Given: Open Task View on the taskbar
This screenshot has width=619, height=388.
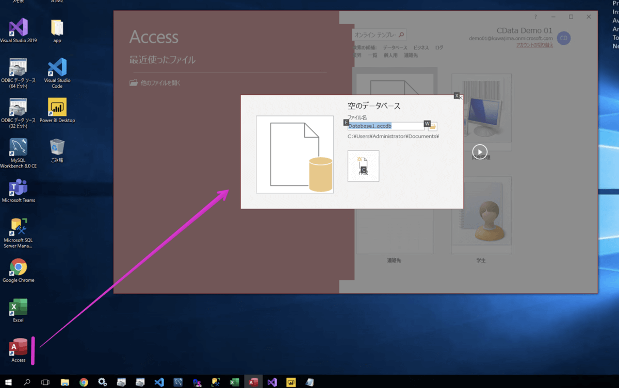Looking at the screenshot, I should [45, 382].
